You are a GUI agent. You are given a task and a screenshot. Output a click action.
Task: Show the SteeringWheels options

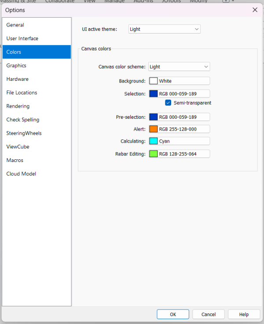pos(24,133)
